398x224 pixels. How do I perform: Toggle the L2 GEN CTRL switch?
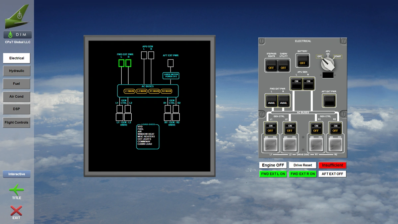pyautogui.click(x=290, y=128)
